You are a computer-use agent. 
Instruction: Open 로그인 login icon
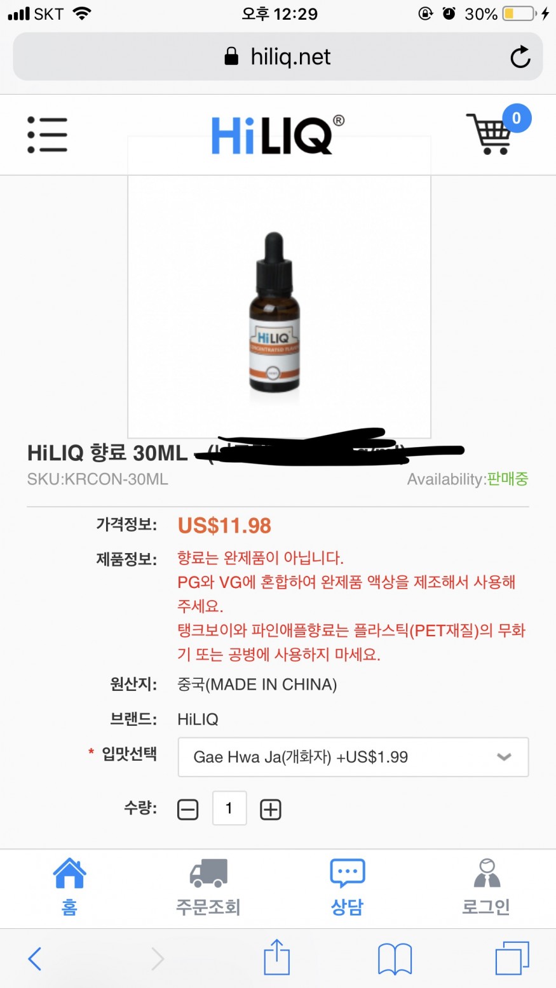tap(486, 886)
